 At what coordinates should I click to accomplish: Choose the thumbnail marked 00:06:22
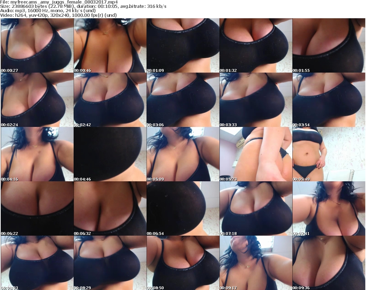(37, 208)
